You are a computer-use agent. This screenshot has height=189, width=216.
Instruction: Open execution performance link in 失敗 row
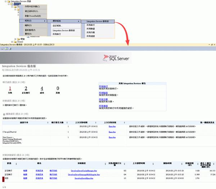53,178
